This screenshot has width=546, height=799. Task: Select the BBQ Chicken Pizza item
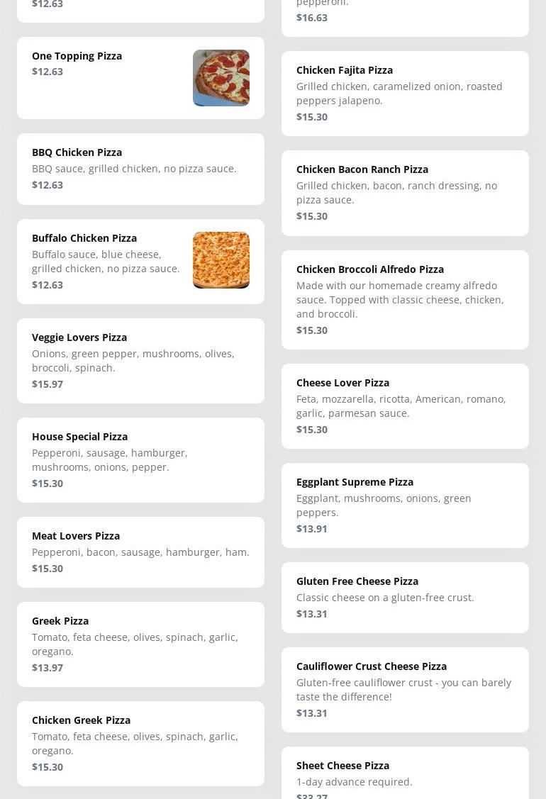point(140,169)
